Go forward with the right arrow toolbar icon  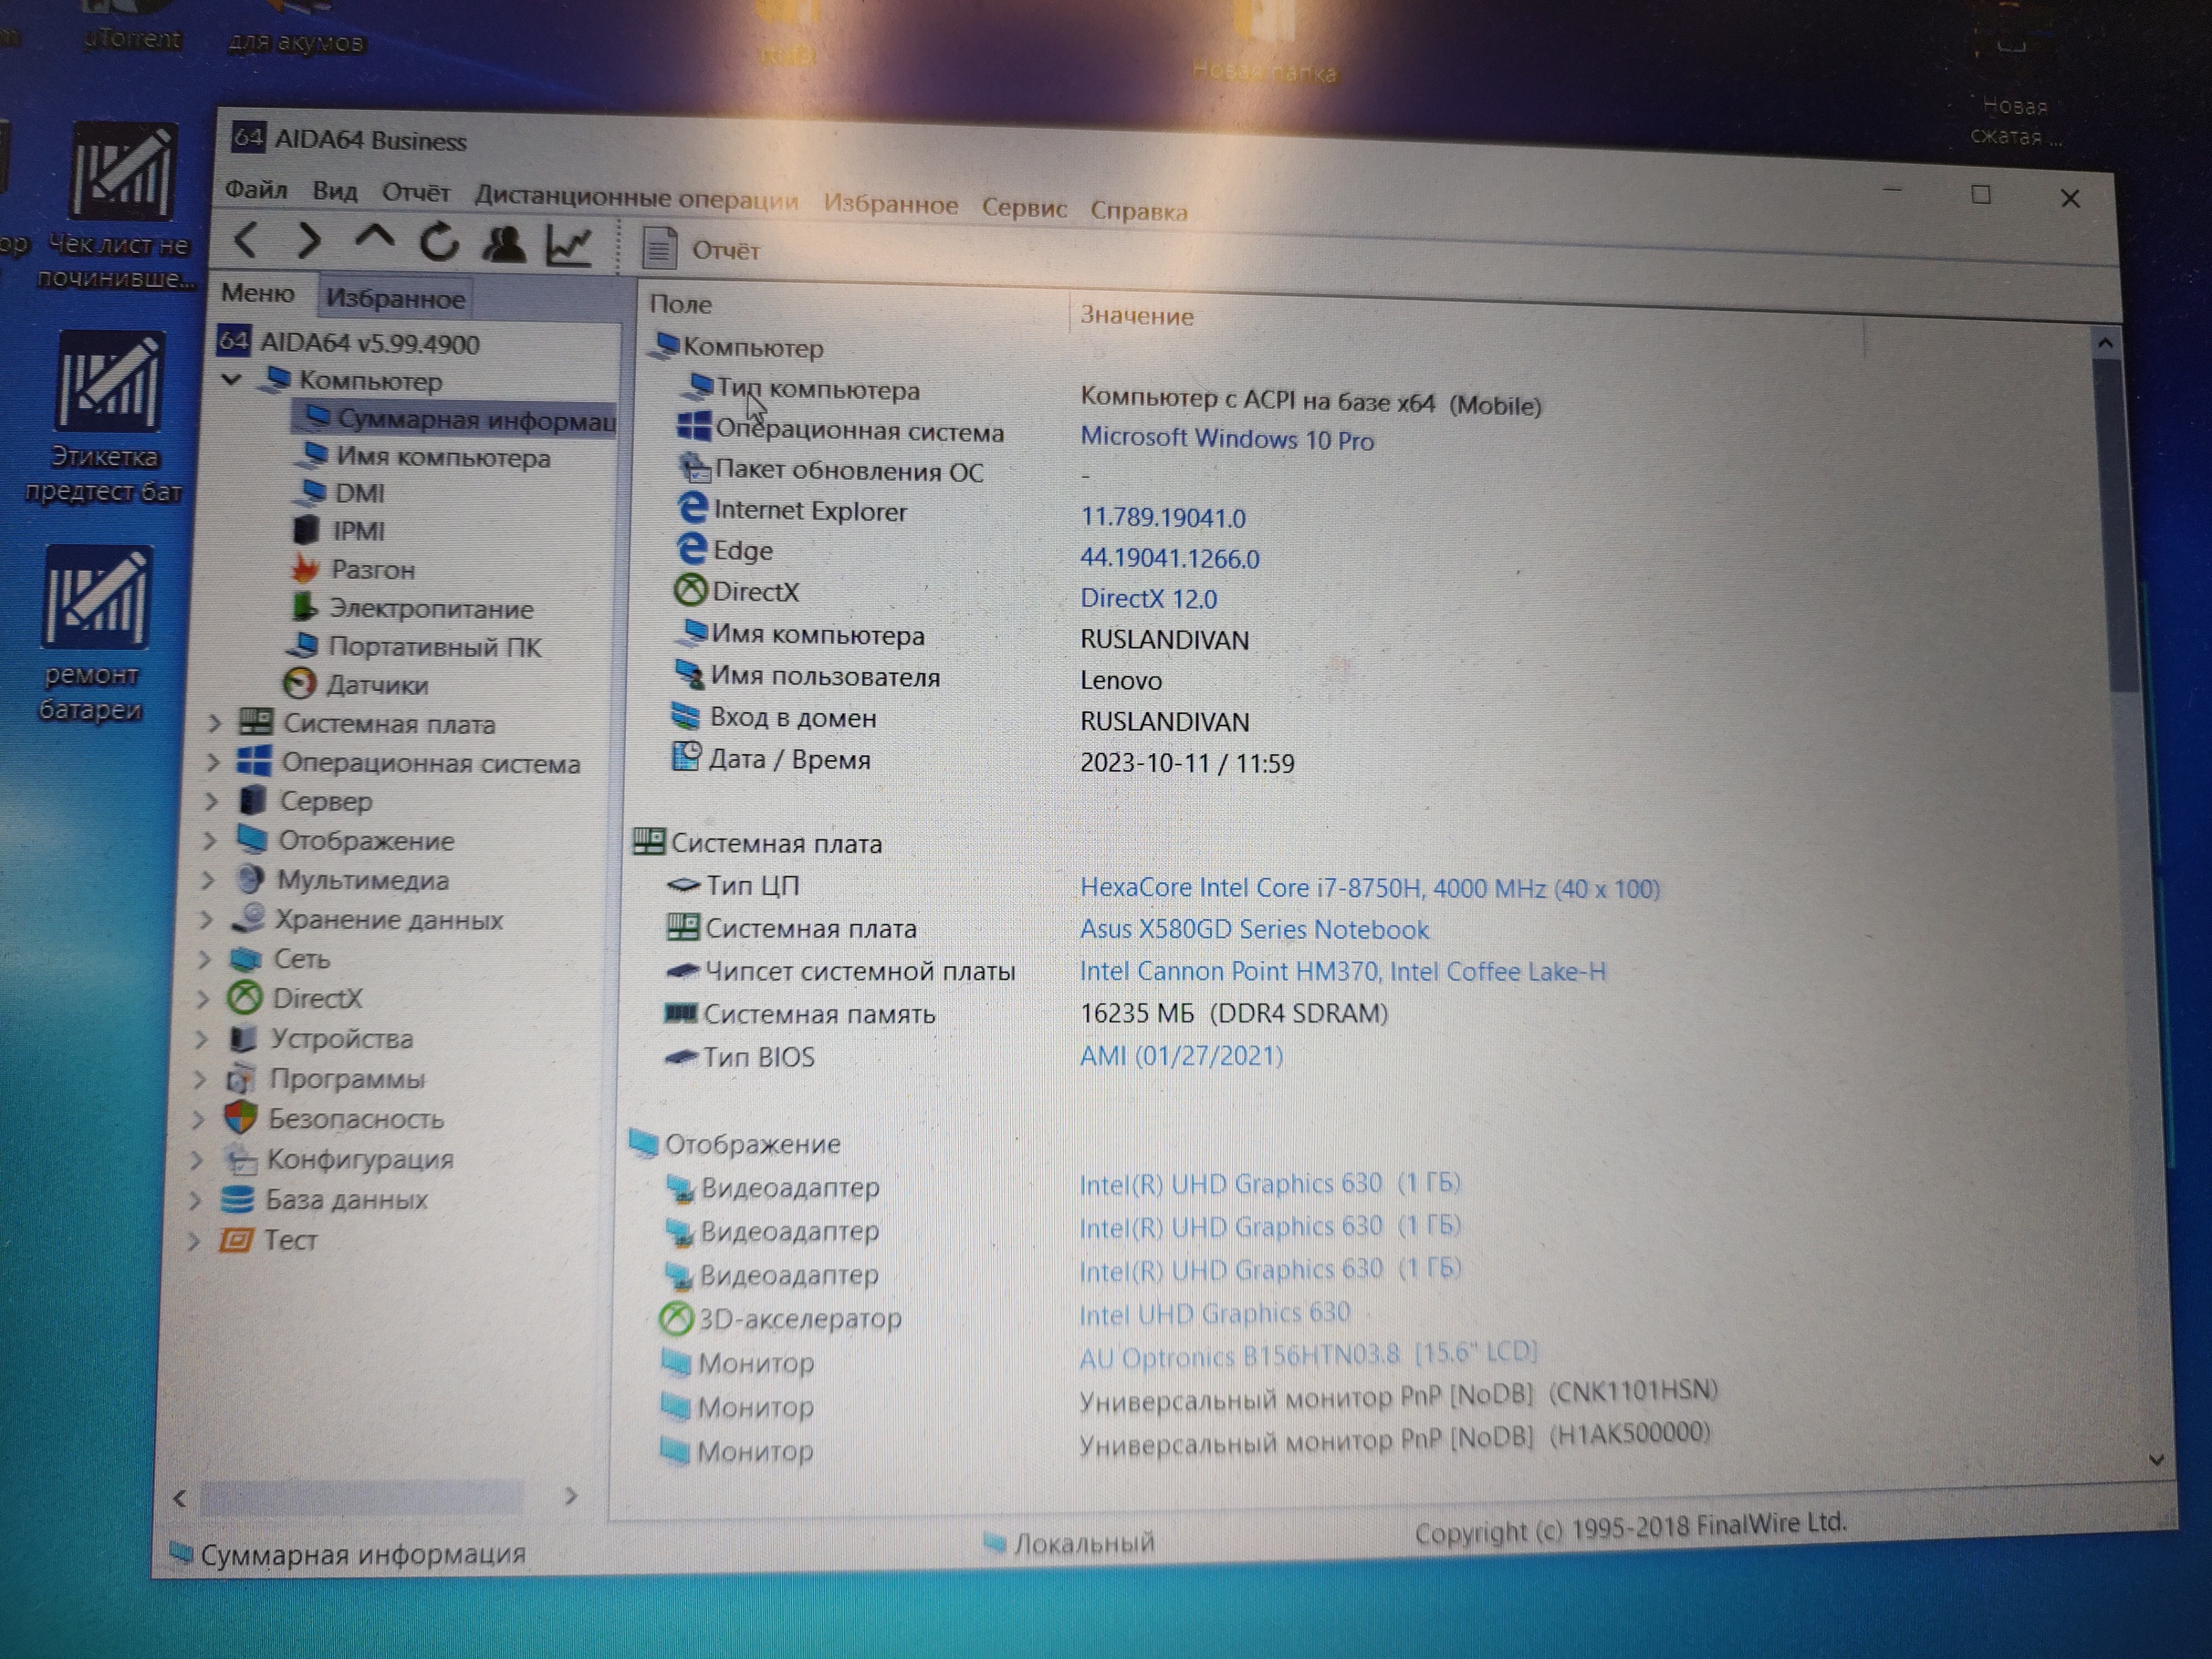coord(310,241)
